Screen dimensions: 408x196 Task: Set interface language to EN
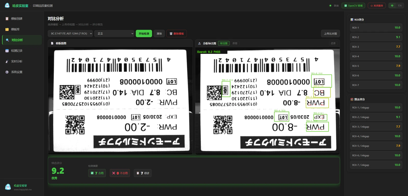click(400, 6)
